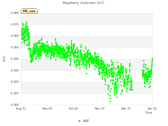This screenshot has width=168, height=126.
Task: Select the Aug 31 x-axis label
Action: click(21, 108)
